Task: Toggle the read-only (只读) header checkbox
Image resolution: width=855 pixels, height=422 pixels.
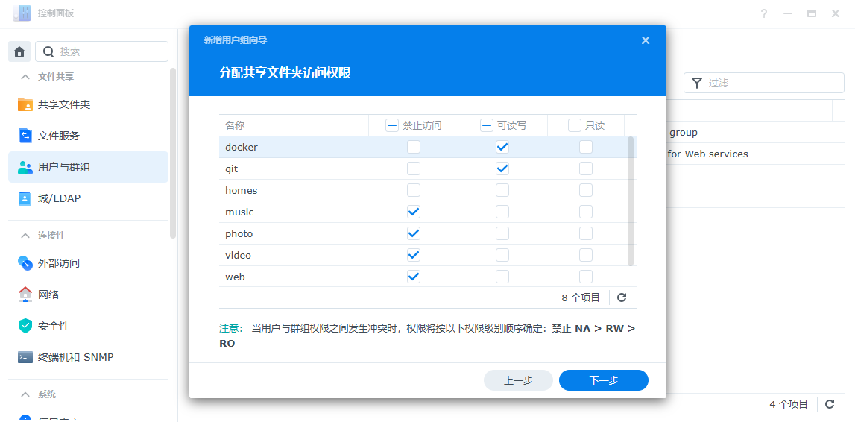Action: tap(575, 125)
